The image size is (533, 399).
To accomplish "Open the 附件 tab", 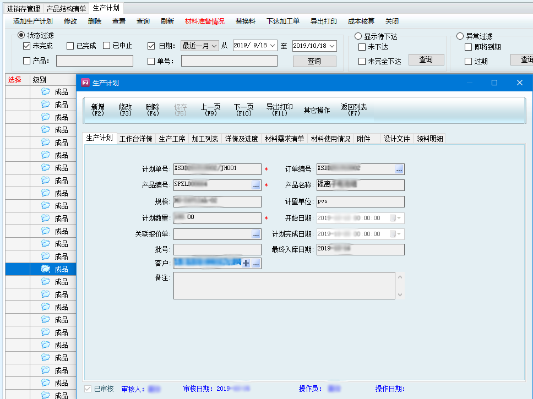I will 367,139.
